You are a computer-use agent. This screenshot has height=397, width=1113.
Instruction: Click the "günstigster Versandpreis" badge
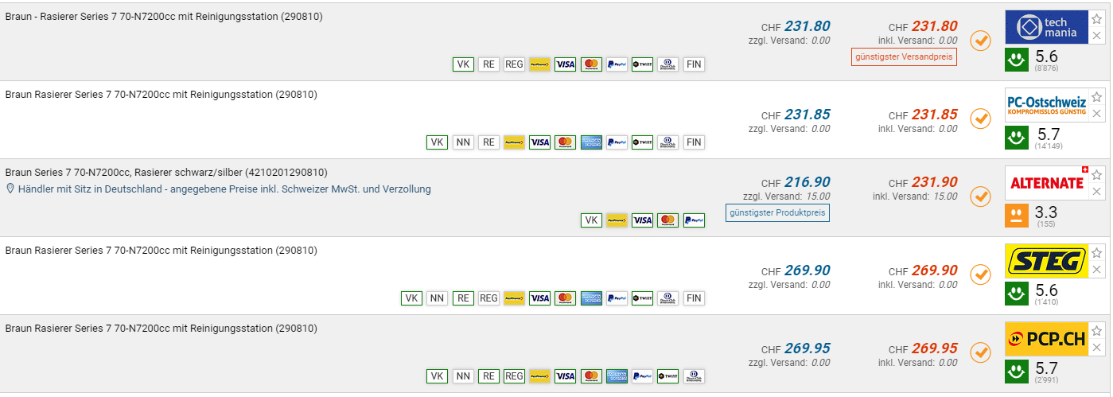(x=903, y=57)
